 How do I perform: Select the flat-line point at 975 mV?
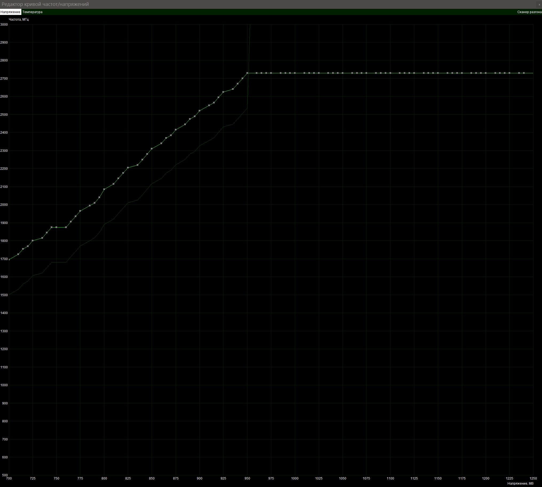[x=271, y=73]
